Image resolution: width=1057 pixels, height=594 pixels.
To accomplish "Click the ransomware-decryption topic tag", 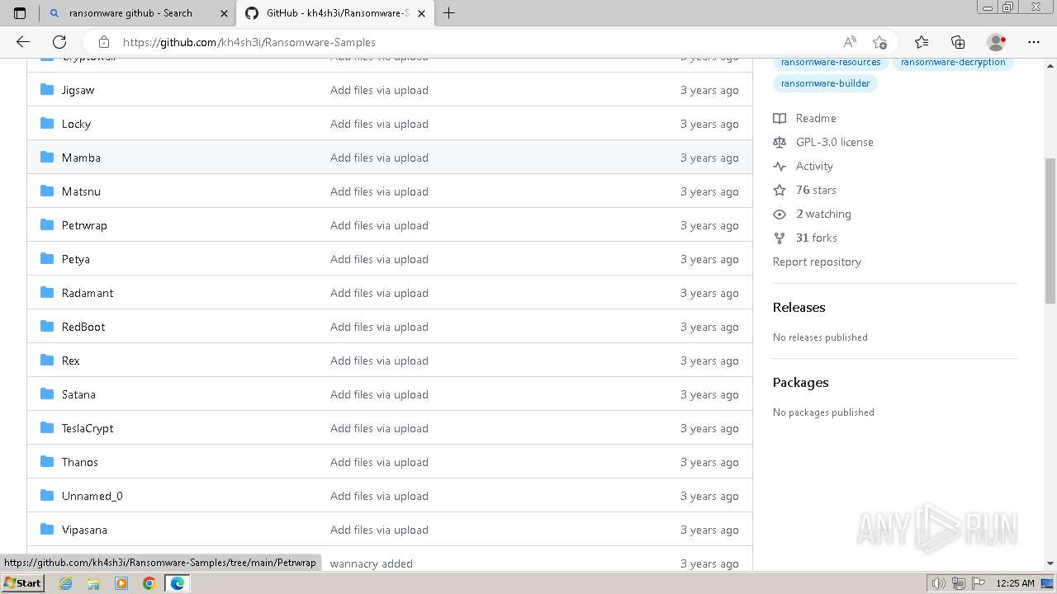I will coord(953,62).
